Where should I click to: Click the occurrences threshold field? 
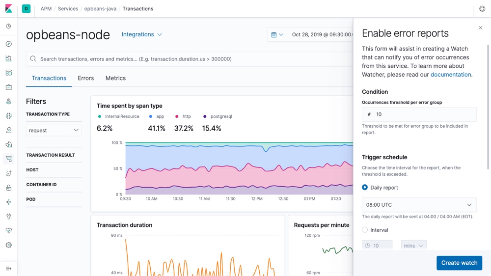coord(419,114)
